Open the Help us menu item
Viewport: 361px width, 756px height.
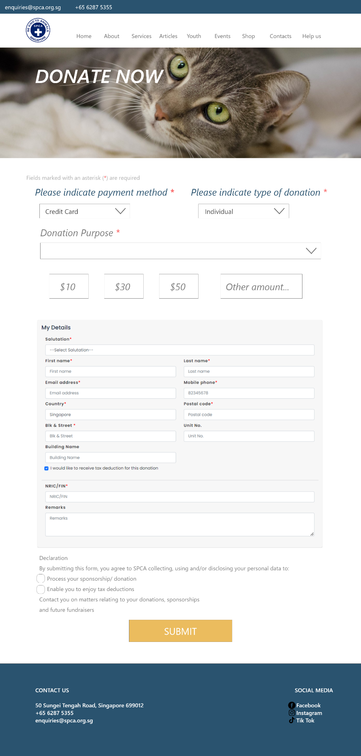[x=312, y=36]
